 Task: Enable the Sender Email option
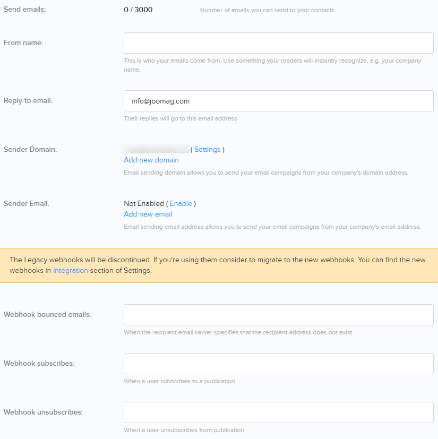pyautogui.click(x=181, y=204)
